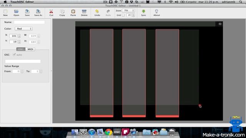Click the Value Range To field
This screenshot has height=138, width=246.
pos(35,71)
